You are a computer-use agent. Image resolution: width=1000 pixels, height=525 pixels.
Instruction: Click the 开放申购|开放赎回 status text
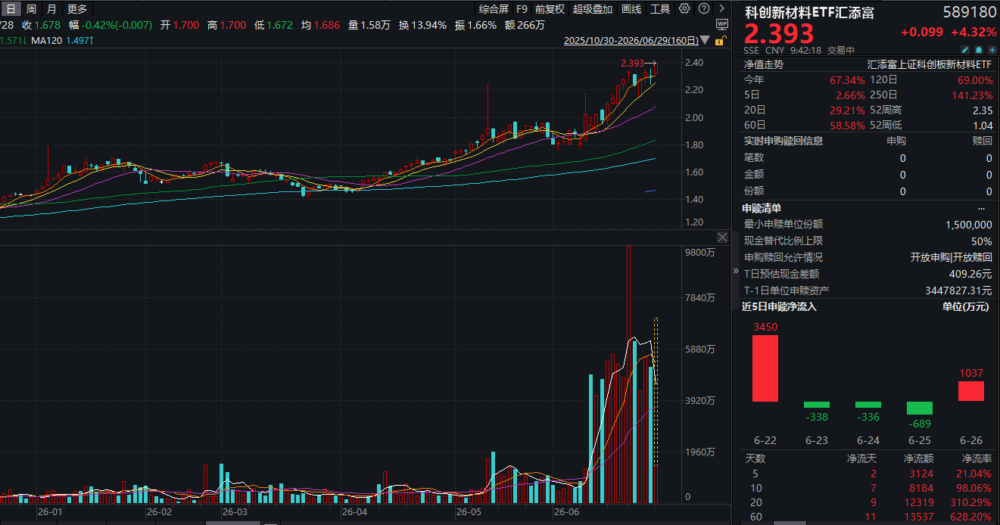click(x=951, y=258)
